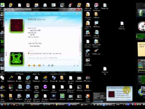Click the yellow sticky note gadget
This screenshot has width=145, height=109.
tap(141, 49)
